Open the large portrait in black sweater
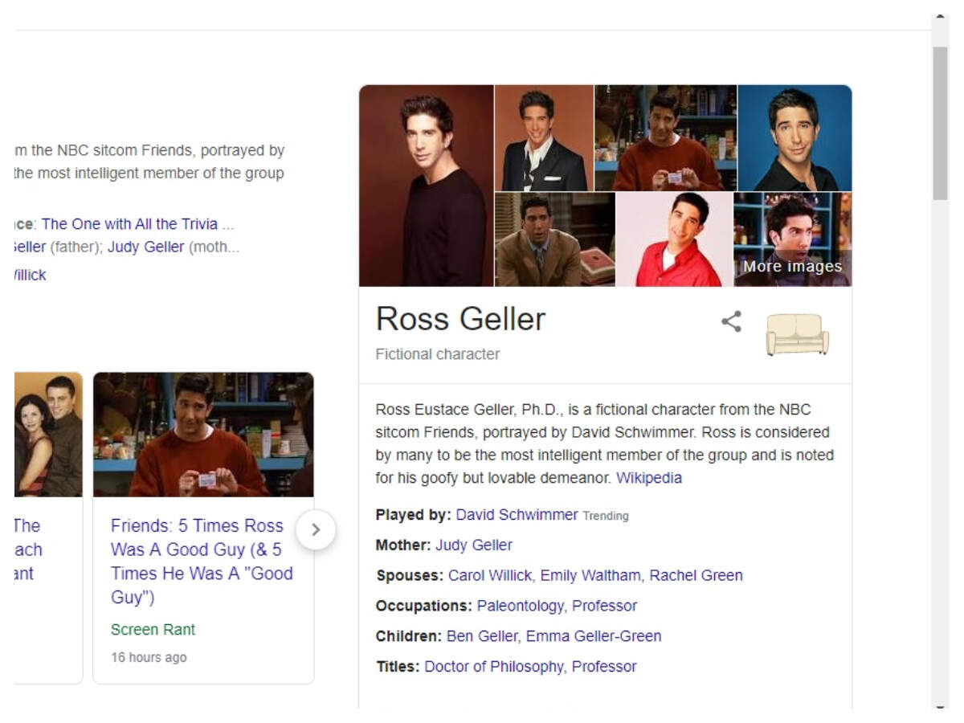964x723 pixels. tap(427, 186)
